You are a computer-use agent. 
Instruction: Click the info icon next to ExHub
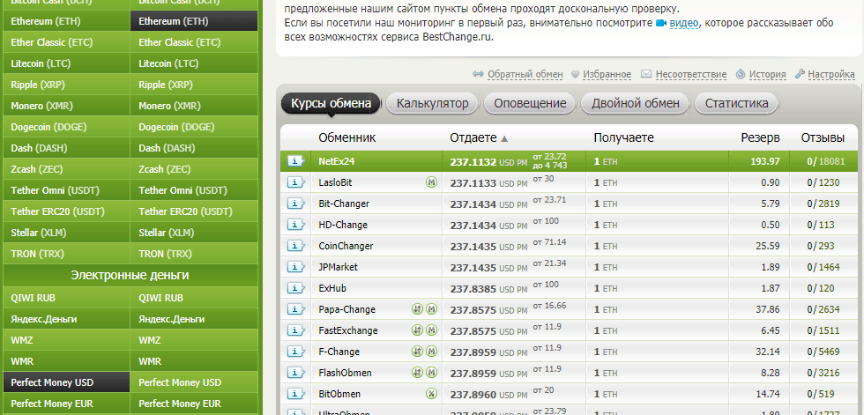tap(294, 288)
